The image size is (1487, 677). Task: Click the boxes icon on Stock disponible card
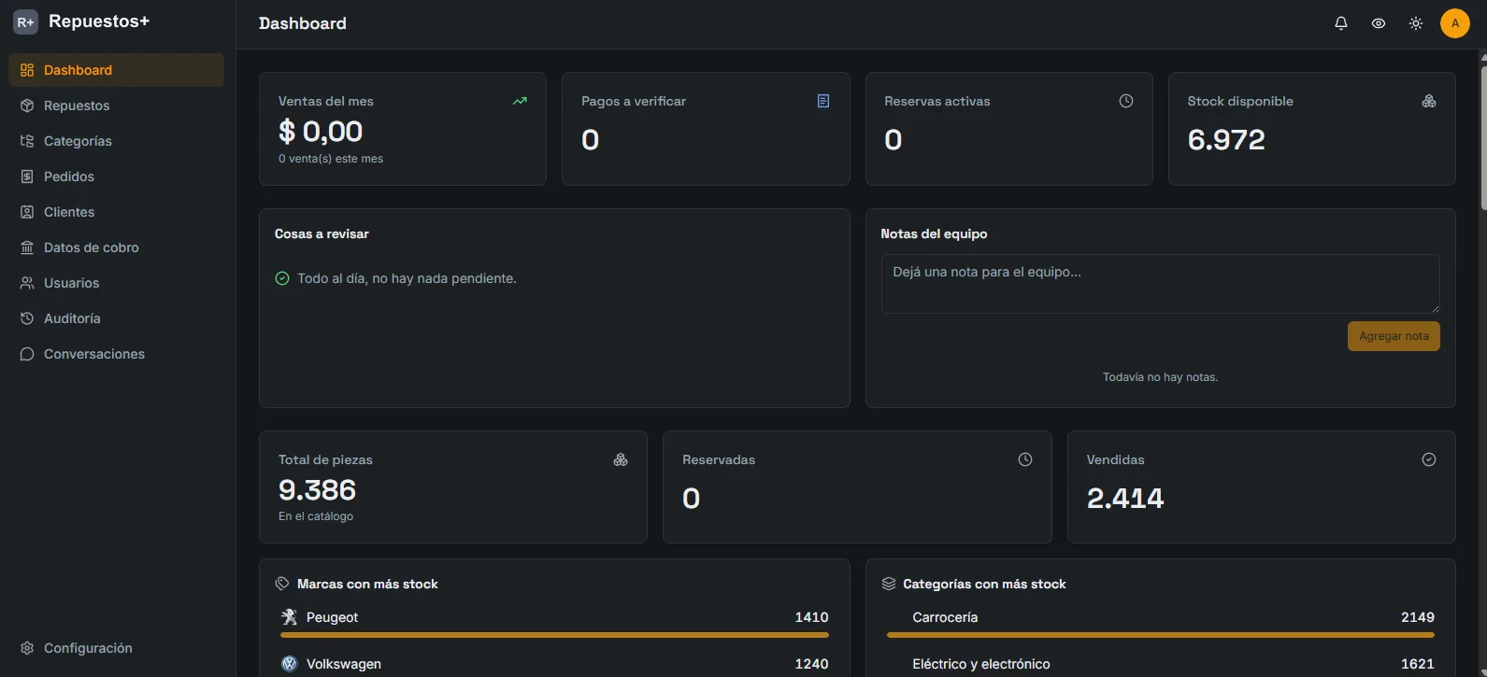click(1429, 101)
